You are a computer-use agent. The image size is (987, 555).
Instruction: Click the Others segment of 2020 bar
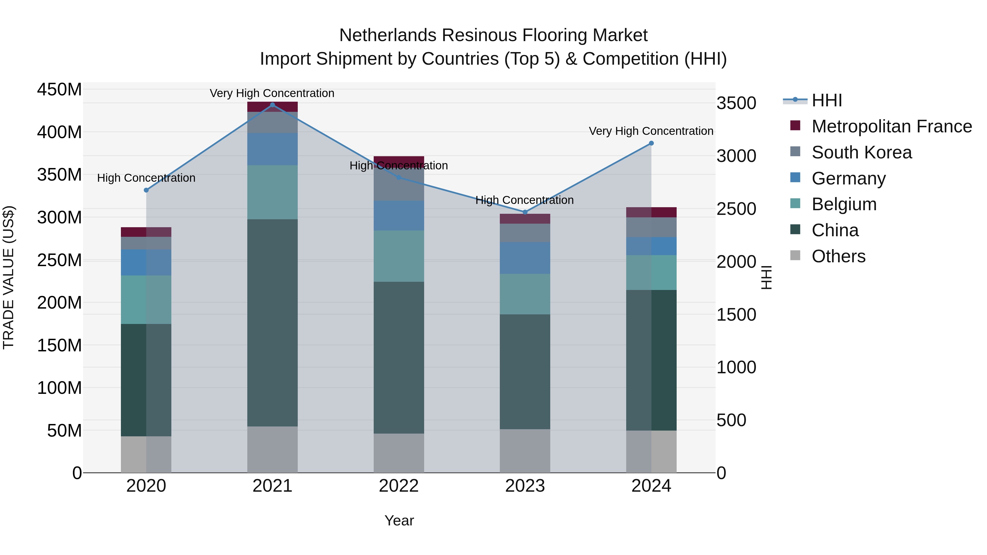(x=146, y=455)
